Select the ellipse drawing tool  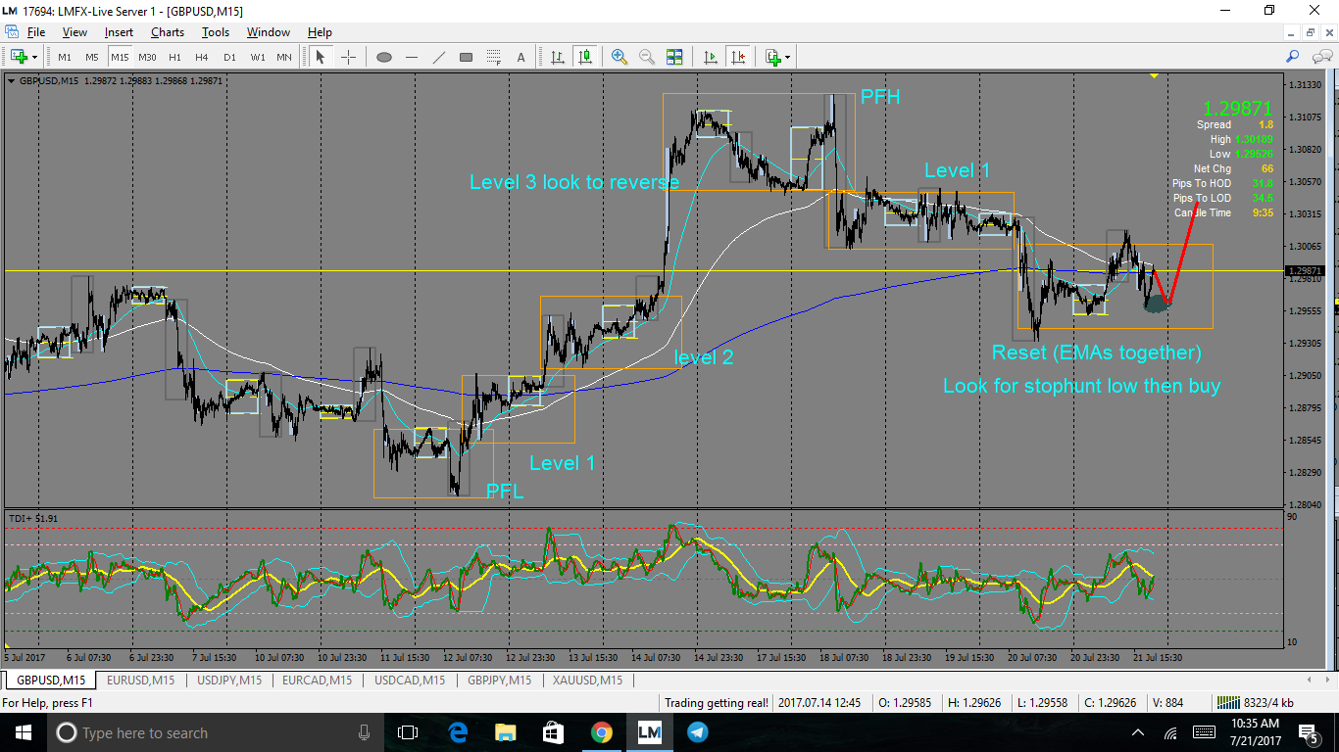coord(384,57)
